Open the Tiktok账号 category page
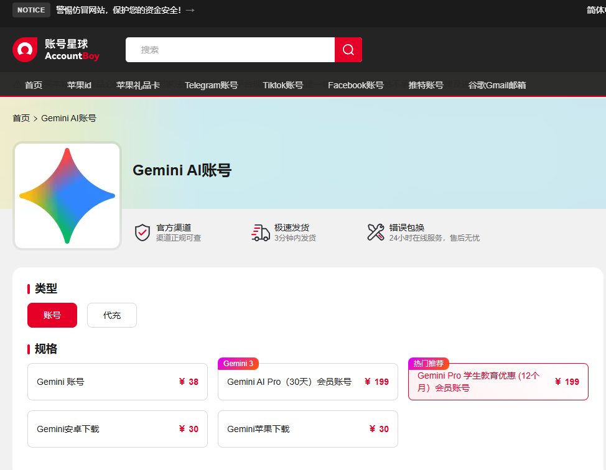Image resolution: width=606 pixels, height=470 pixels. [282, 85]
